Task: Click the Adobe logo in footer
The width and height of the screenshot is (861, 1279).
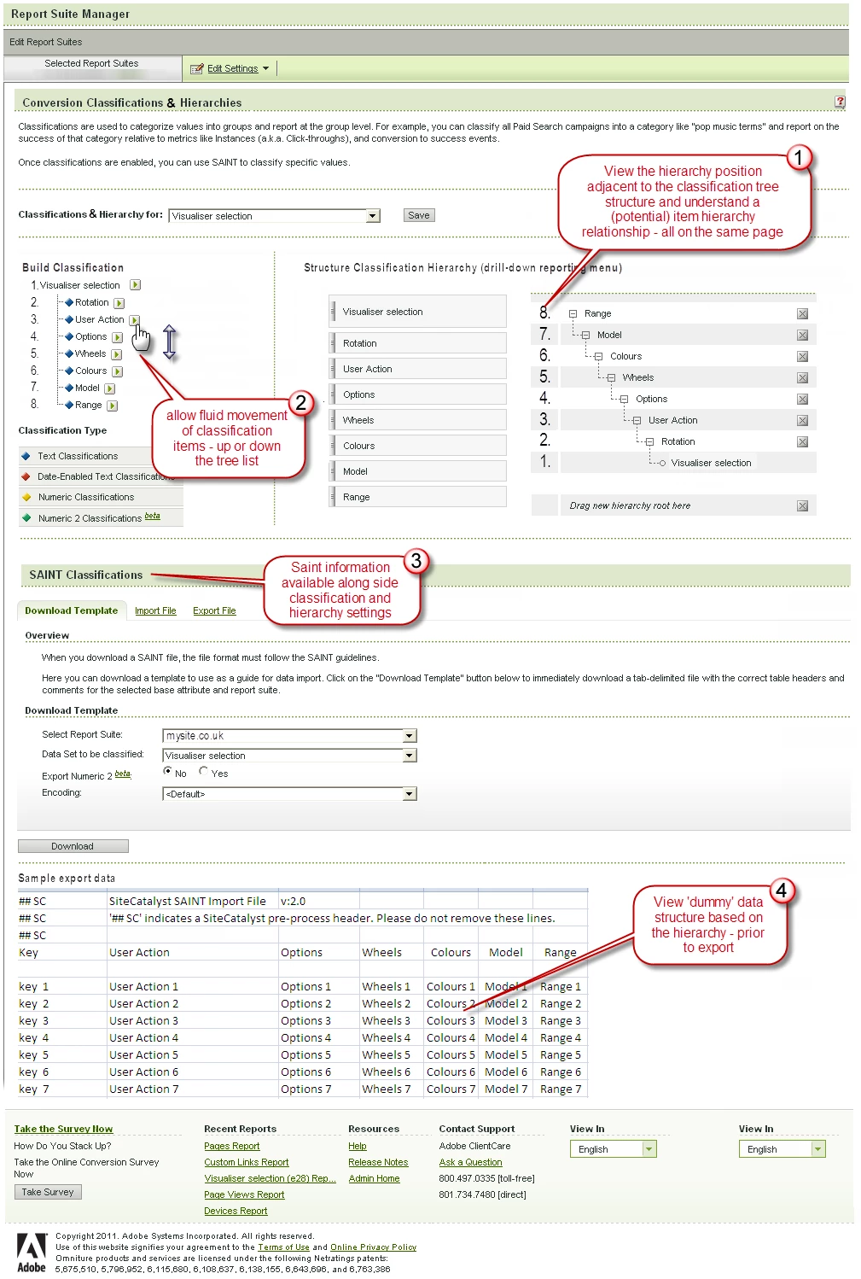Action: (x=32, y=1253)
